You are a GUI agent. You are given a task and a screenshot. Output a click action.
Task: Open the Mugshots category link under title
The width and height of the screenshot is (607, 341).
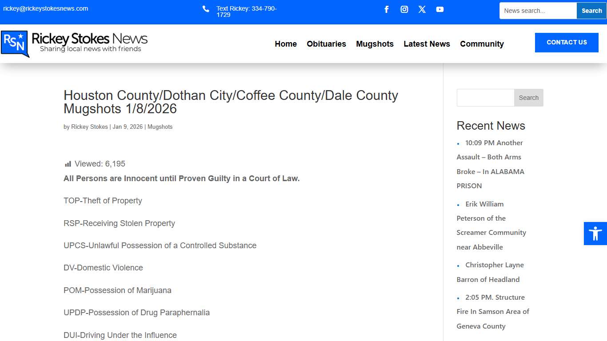(x=160, y=127)
